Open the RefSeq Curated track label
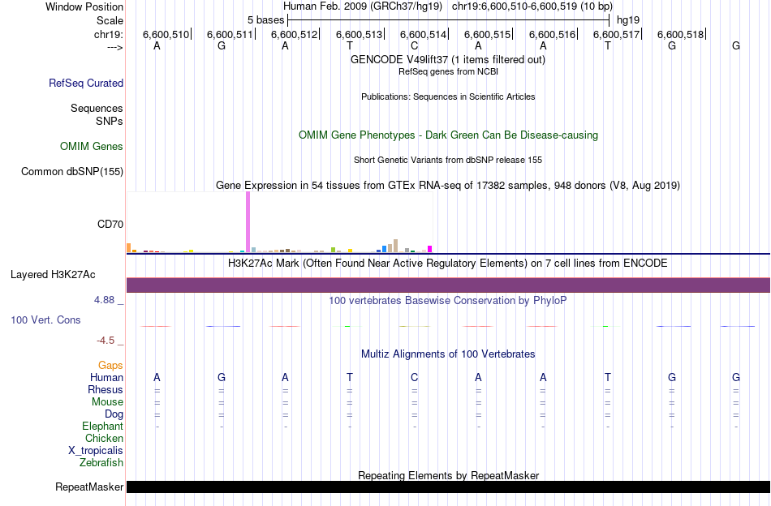This screenshot has height=506, width=771. pos(86,83)
